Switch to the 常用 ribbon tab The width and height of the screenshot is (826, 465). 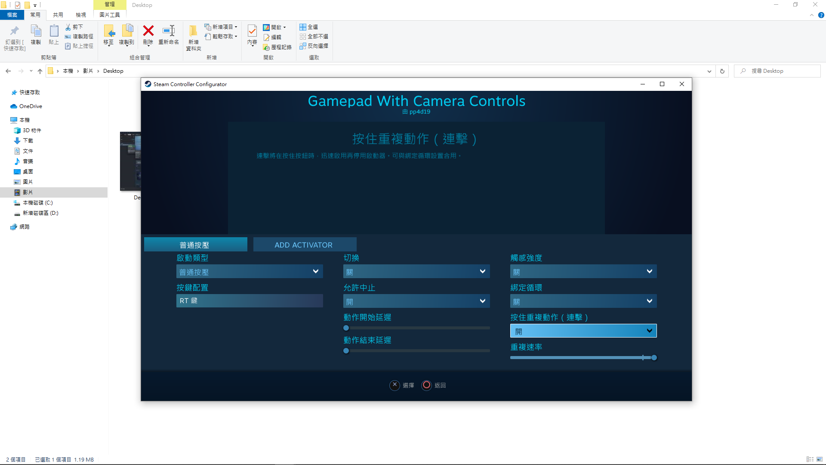(35, 15)
